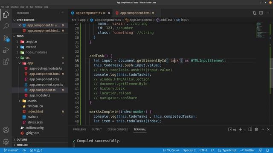
Task: Open the Explorer view in activity bar
Action: click(x=6, y=14)
